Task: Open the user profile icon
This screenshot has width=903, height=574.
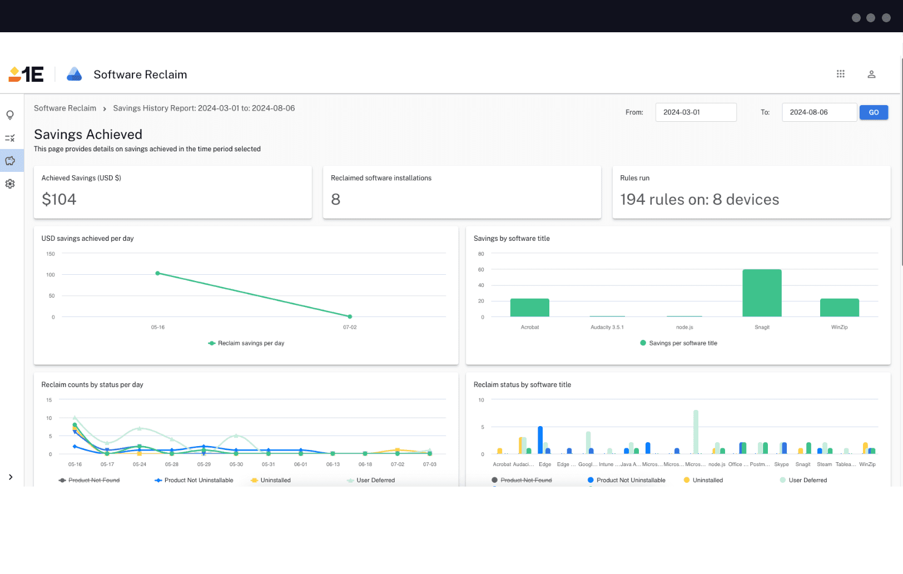Action: (x=871, y=74)
